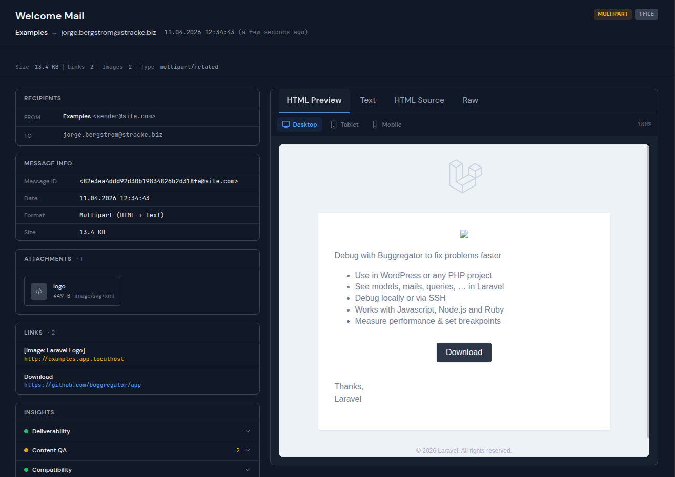675x477 pixels.
Task: Click the orange Content QA status indicator
Action: click(26, 450)
